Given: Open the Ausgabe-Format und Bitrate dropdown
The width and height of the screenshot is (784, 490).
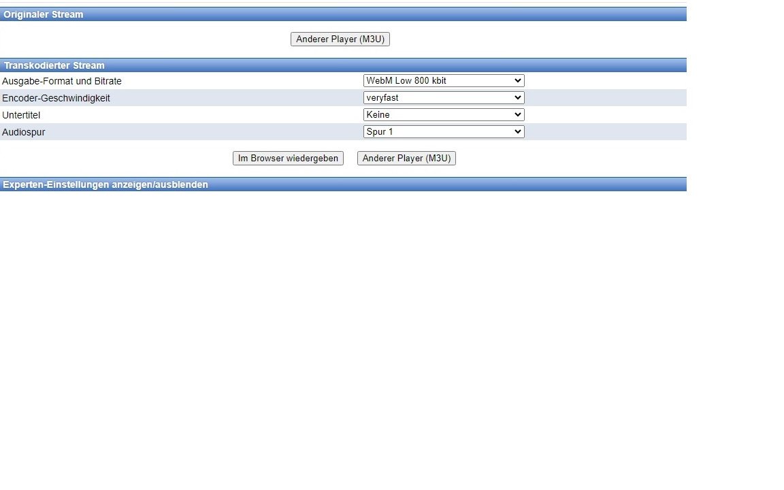Looking at the screenshot, I should (x=443, y=81).
